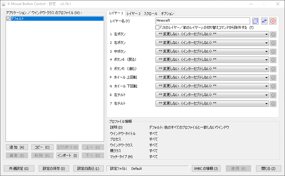The width and height of the screenshot is (285, 176).
Task: Open gear settings for 右ボタン action
Action: pos(273,43)
